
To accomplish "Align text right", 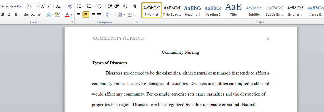I will 92,14.
